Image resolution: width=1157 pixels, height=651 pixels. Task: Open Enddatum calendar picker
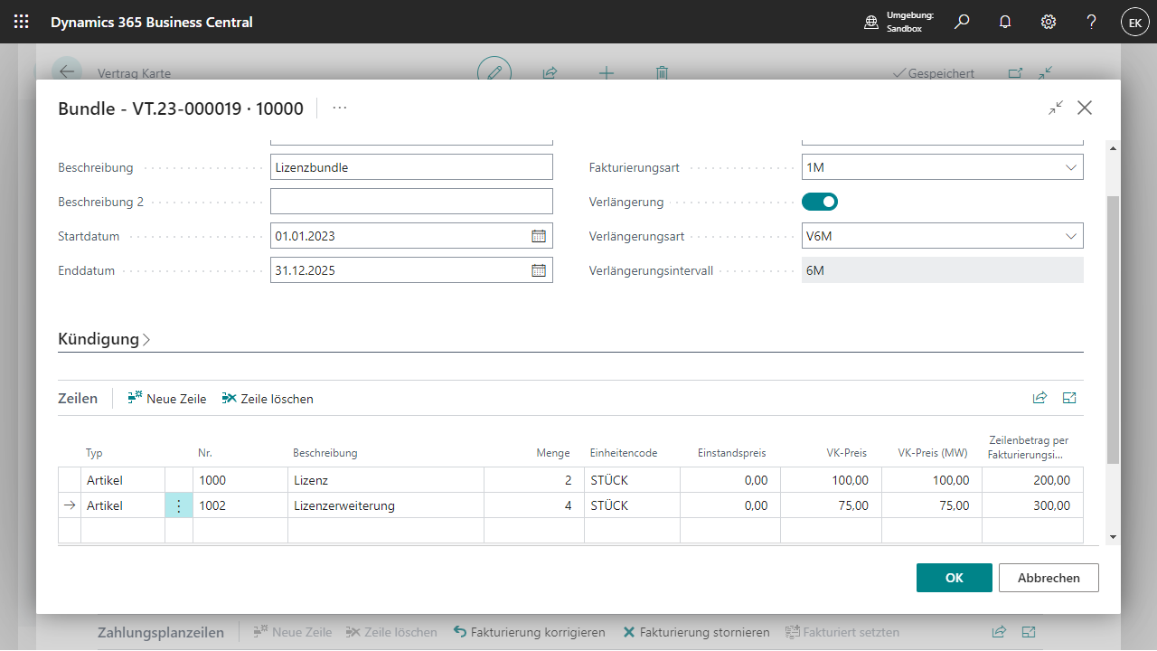[539, 270]
